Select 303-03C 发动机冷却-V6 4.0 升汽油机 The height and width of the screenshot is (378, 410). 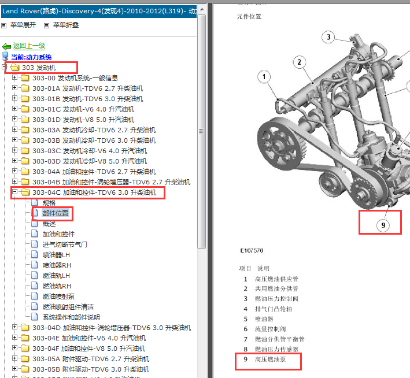coord(90,151)
